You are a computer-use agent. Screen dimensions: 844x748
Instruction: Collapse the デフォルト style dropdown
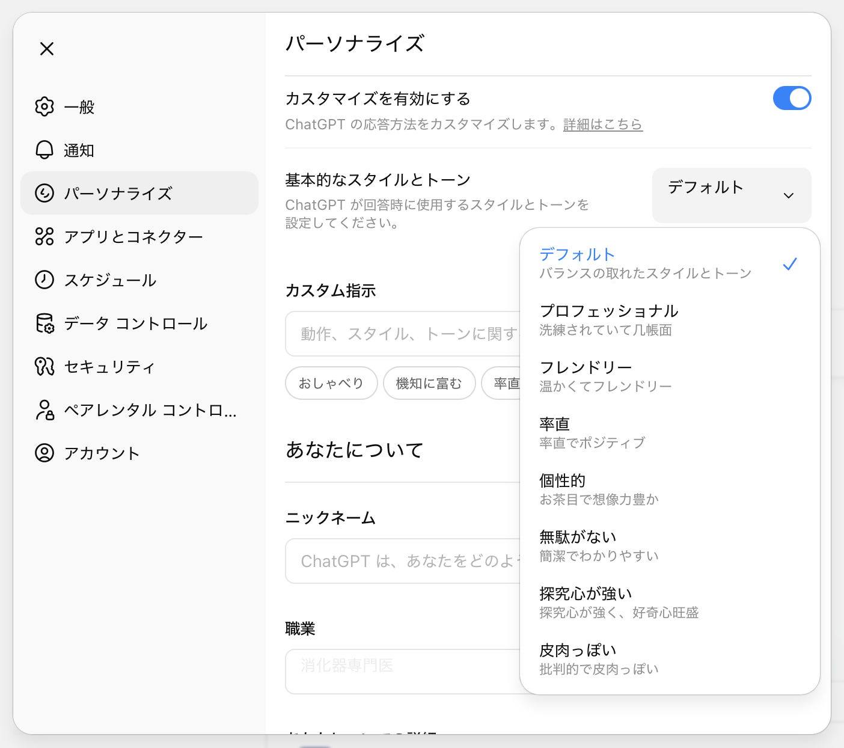click(732, 195)
